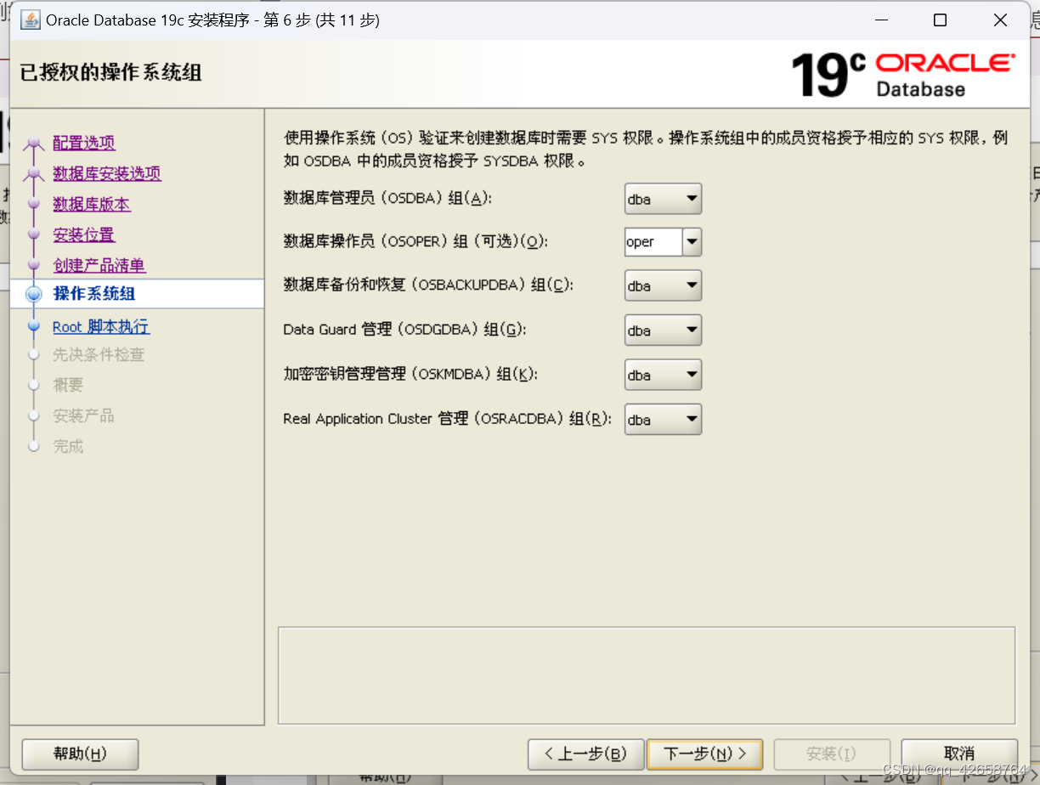Maximize the installer window
The width and height of the screenshot is (1040, 785).
[940, 20]
